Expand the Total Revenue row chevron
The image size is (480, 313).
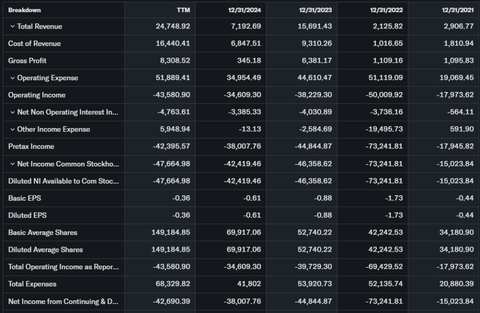[12, 26]
